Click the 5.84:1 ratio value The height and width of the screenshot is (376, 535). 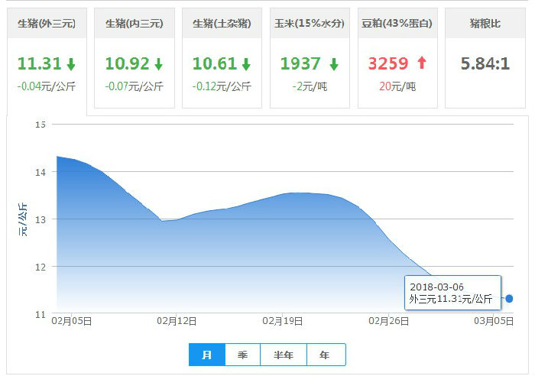(485, 64)
